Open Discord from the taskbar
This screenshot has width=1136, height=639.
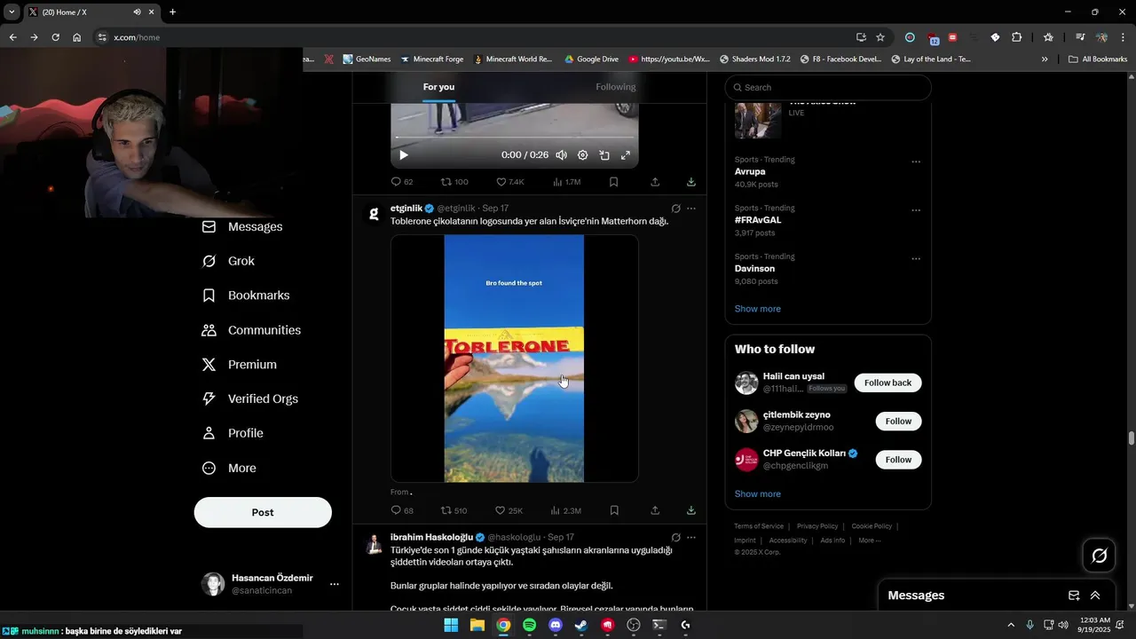click(x=556, y=625)
